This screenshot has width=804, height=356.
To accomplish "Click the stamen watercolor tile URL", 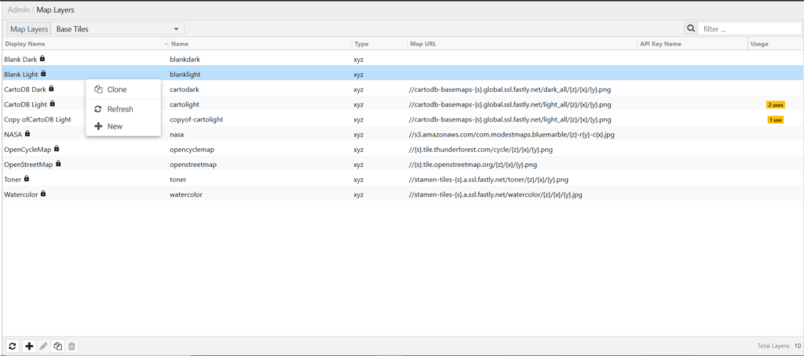I will 495,194.
